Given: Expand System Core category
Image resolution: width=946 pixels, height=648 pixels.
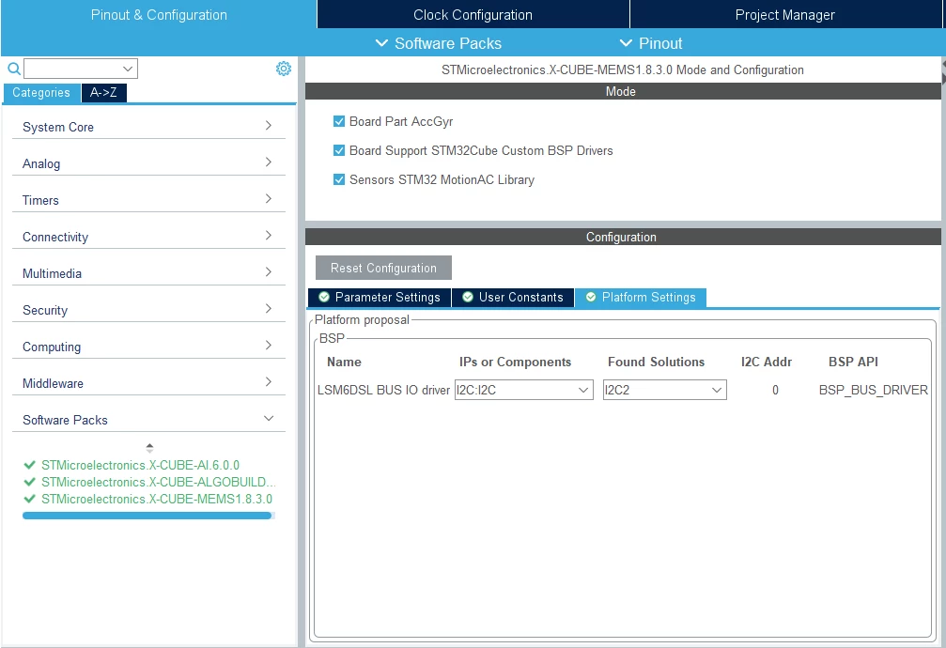Looking at the screenshot, I should tap(148, 127).
